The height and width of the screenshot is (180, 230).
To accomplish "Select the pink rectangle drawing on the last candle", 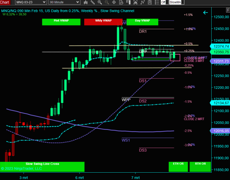I will [175, 58].
